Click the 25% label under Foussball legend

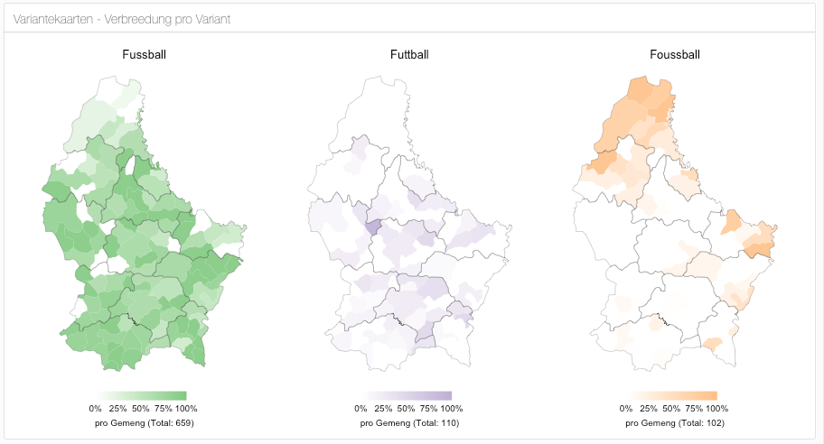coord(649,409)
